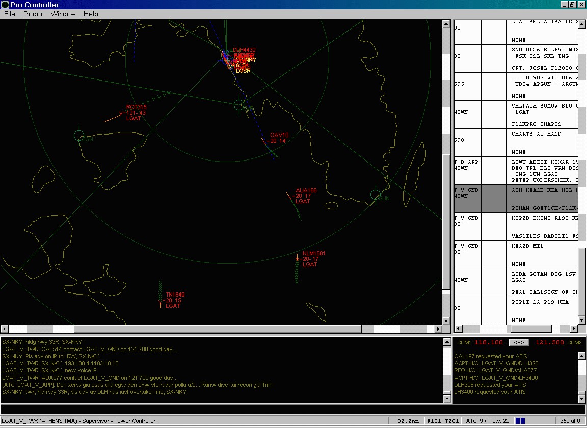The height and width of the screenshot is (428, 587).
Task: Click message OAL197 requested your ATIS
Action: click(x=490, y=356)
